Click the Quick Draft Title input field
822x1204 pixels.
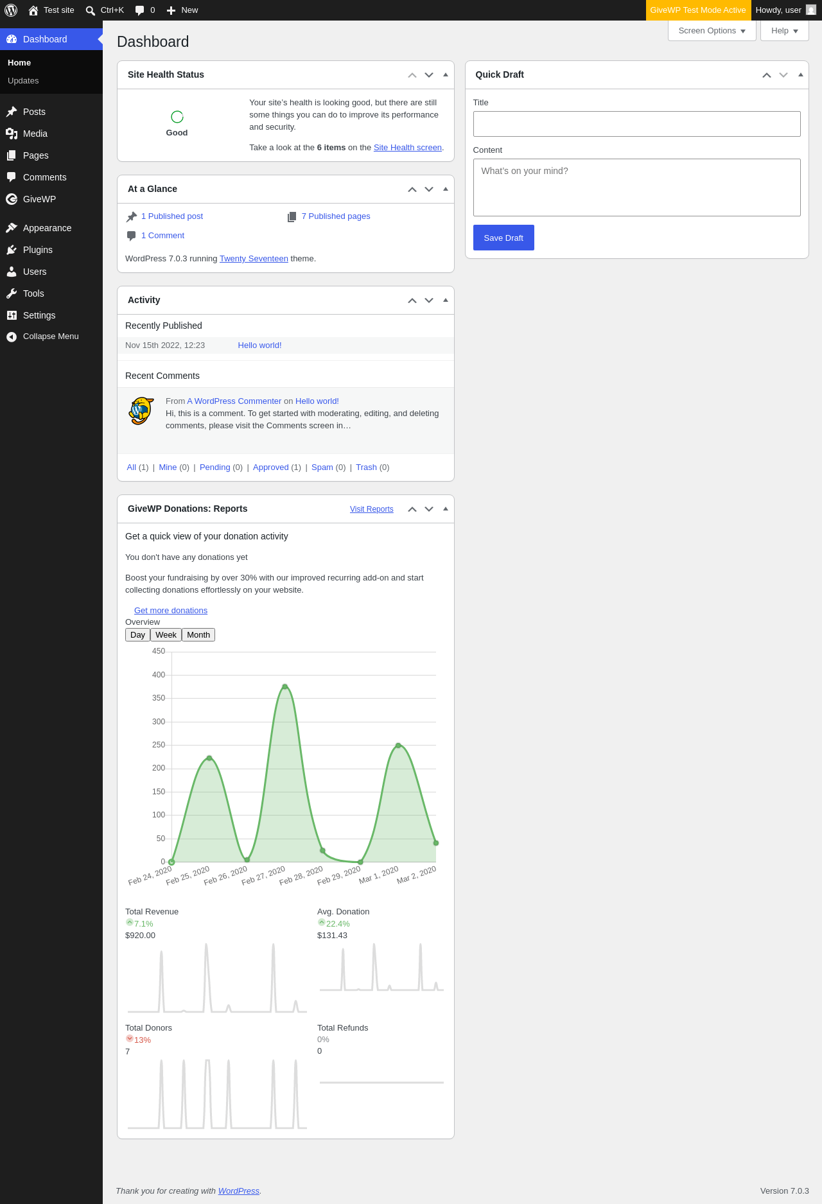point(637,124)
